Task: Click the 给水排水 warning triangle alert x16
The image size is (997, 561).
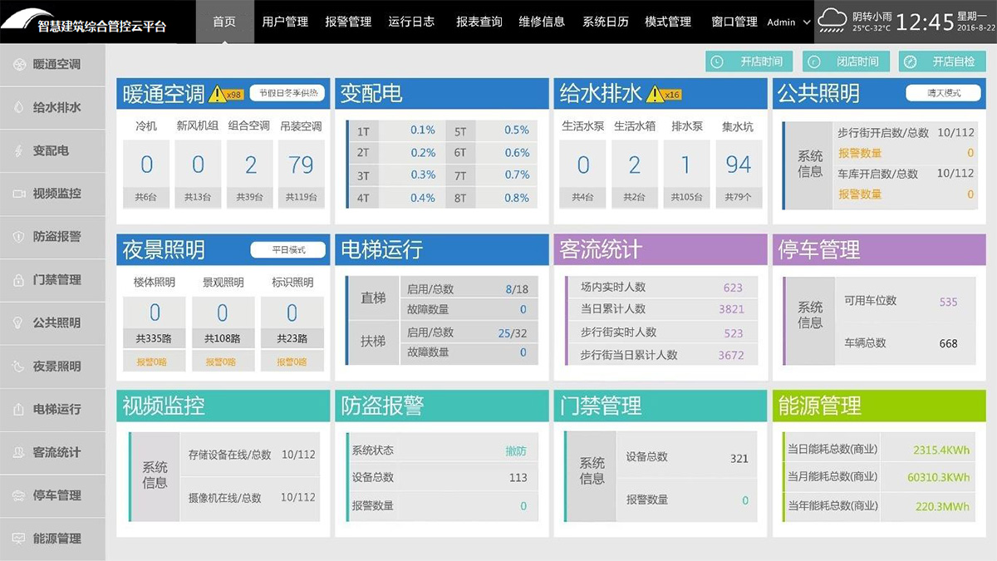Action: (656, 94)
